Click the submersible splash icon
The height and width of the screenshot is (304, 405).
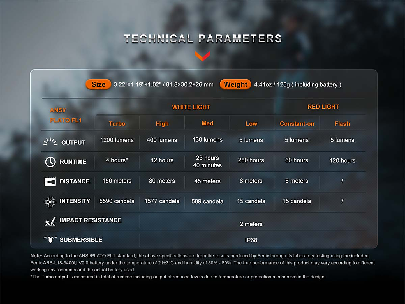[50, 240]
